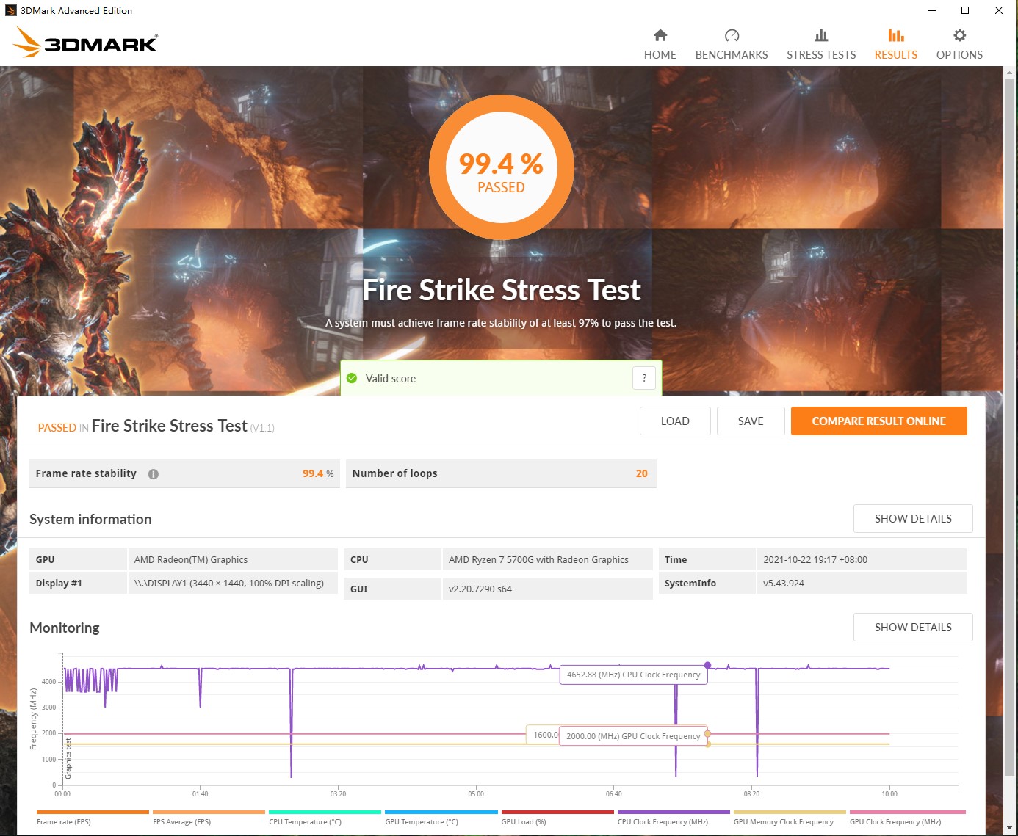Click the 'Fire Strike Stress Test' heading

(501, 290)
